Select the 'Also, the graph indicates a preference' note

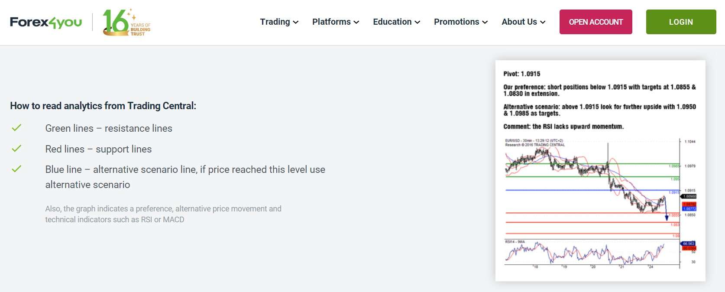(x=163, y=214)
